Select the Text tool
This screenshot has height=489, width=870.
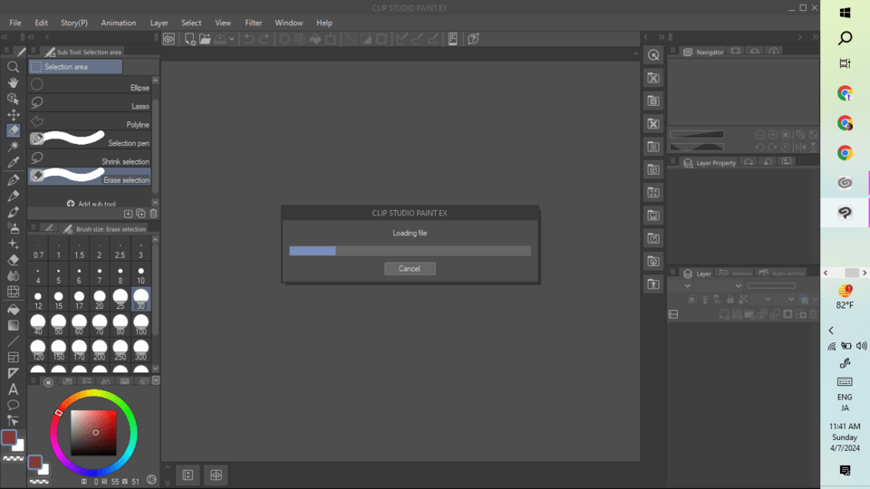pos(14,389)
